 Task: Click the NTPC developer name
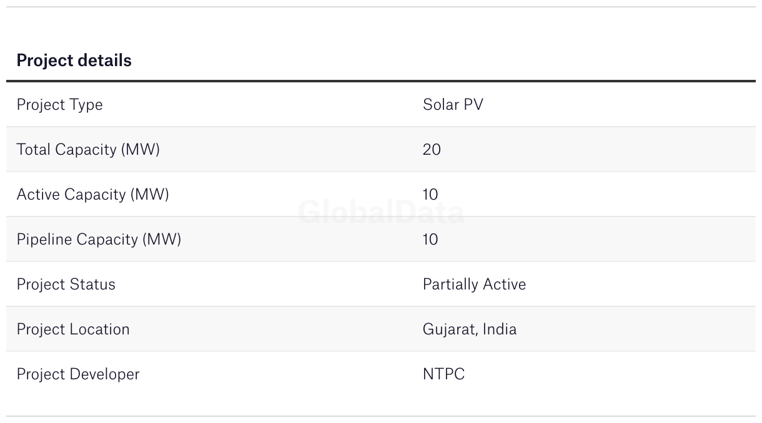[443, 374]
